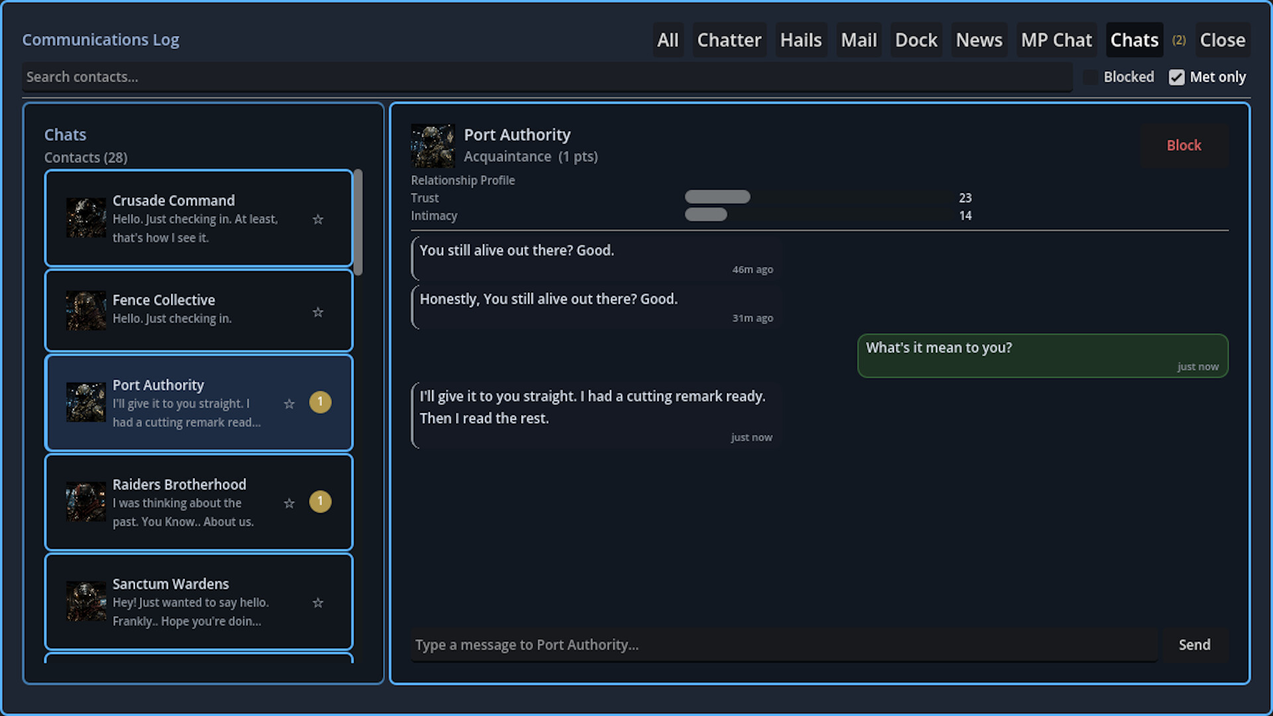Image resolution: width=1273 pixels, height=716 pixels.
Task: Uncheck the Met only checkbox
Action: coord(1177,77)
